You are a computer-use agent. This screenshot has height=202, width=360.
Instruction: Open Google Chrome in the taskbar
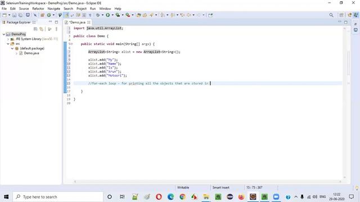[x=182, y=197]
